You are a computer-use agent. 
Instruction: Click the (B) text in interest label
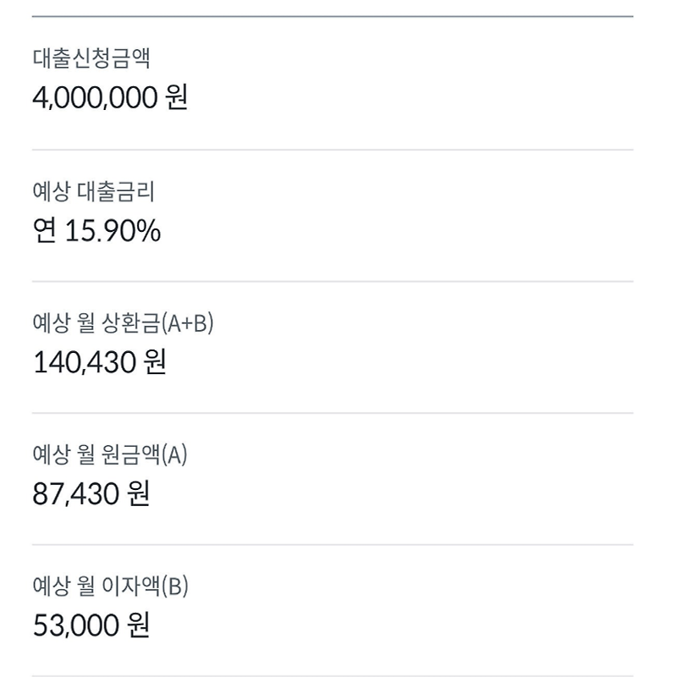pos(175,586)
